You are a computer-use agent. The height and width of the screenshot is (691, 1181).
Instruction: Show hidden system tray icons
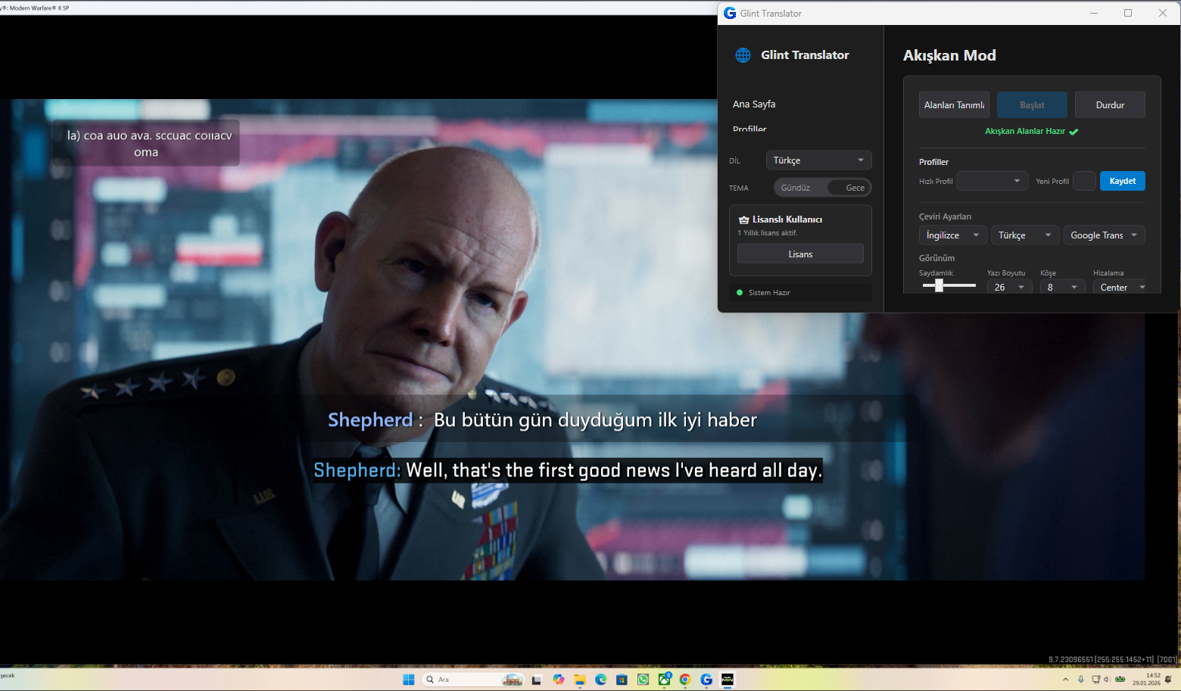[1065, 680]
